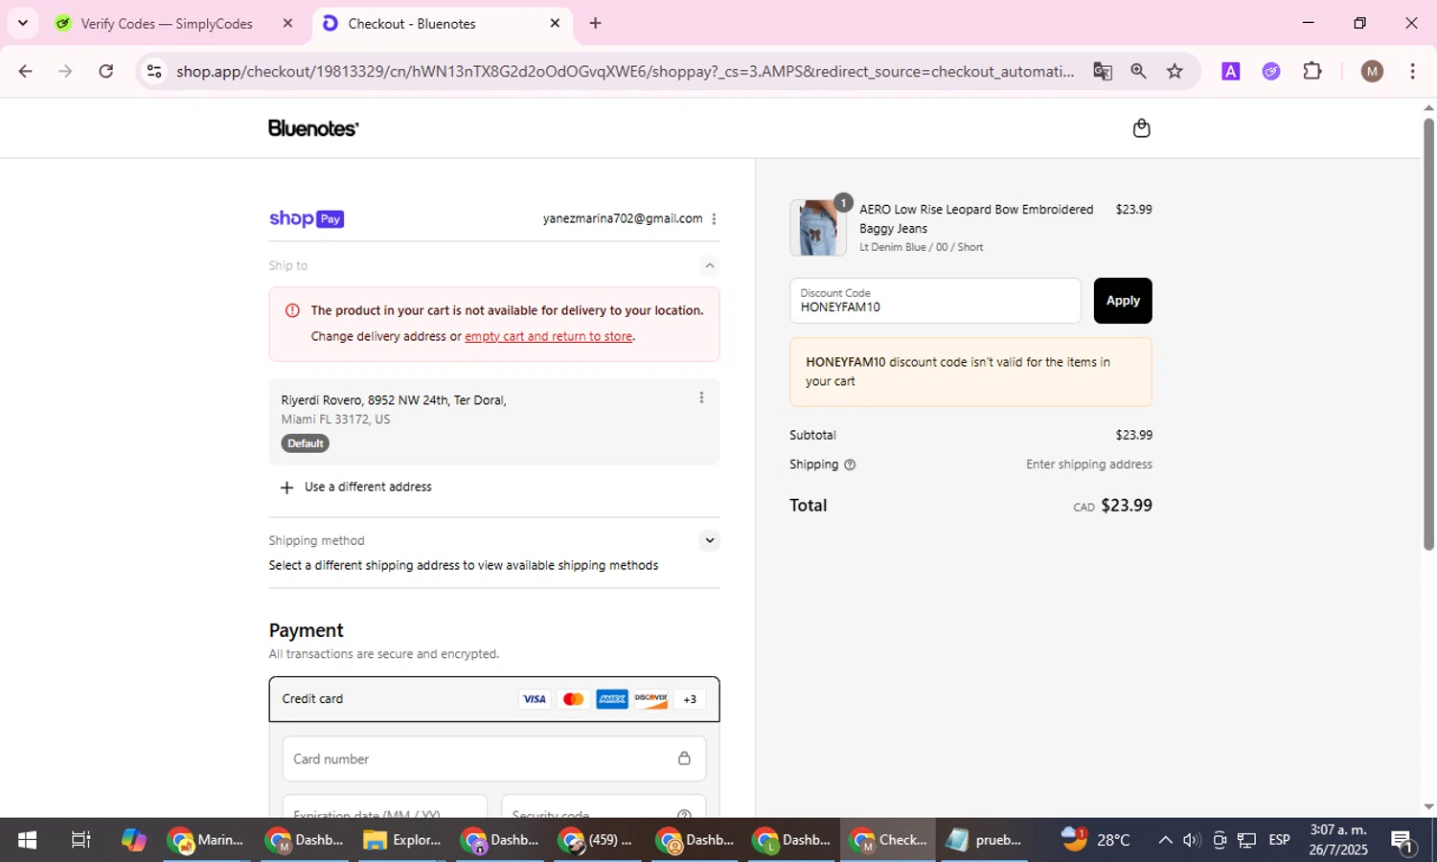This screenshot has width=1437, height=862.
Task: Open the prueb notepad taskbar item
Action: coord(984,840)
